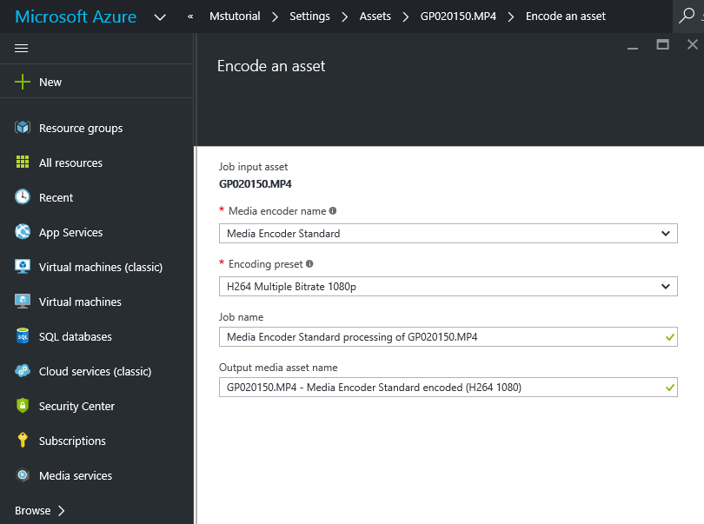
Task: Click the Job name label
Action: [241, 317]
